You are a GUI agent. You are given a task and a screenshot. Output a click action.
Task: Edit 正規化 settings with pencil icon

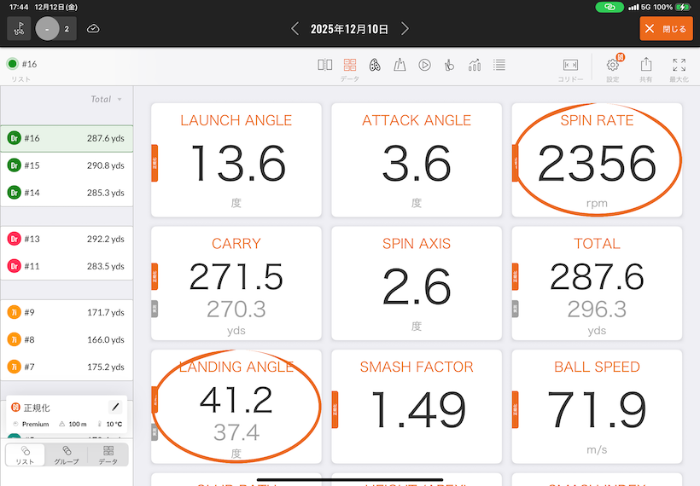point(116,408)
